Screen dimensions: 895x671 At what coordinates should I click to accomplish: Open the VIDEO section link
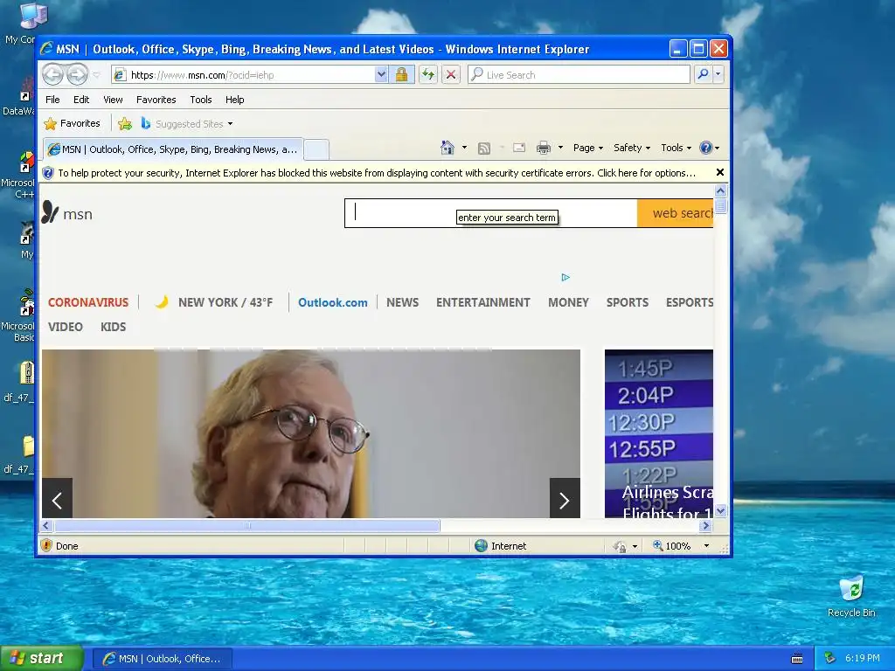pos(65,327)
